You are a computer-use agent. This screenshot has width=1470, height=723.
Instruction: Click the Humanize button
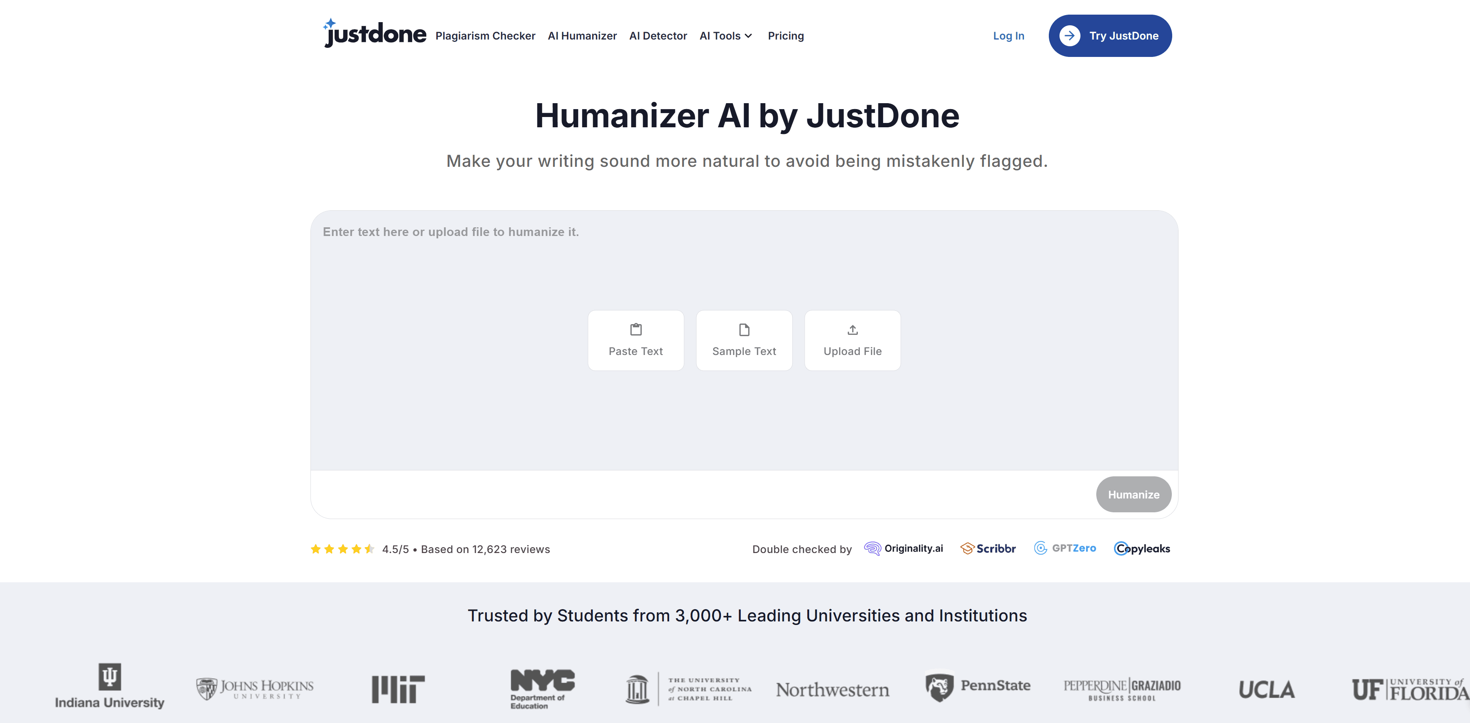(x=1133, y=495)
